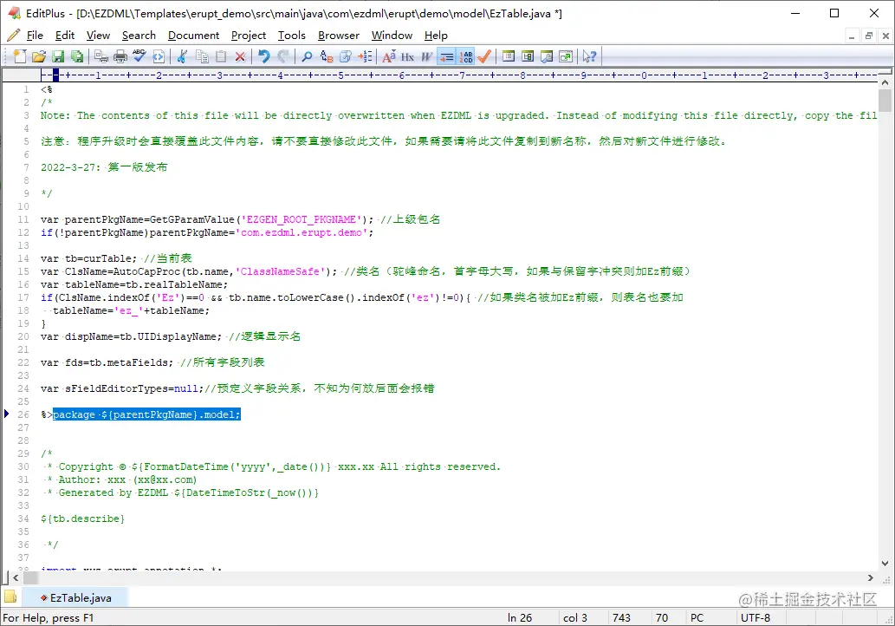Click the red X Delete icon
895x626 pixels.
pyautogui.click(x=240, y=56)
